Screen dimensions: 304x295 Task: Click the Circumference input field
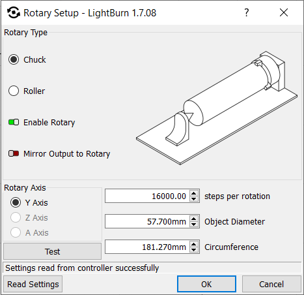click(x=147, y=247)
